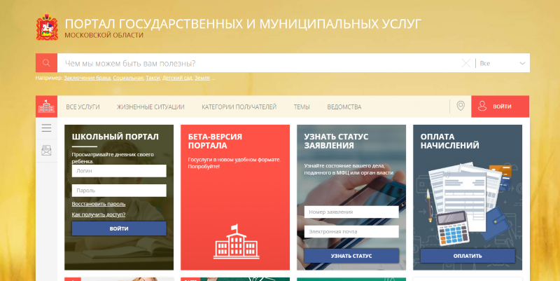
Task: Open the mail envelope icon in sidebar
Action: click(46, 149)
